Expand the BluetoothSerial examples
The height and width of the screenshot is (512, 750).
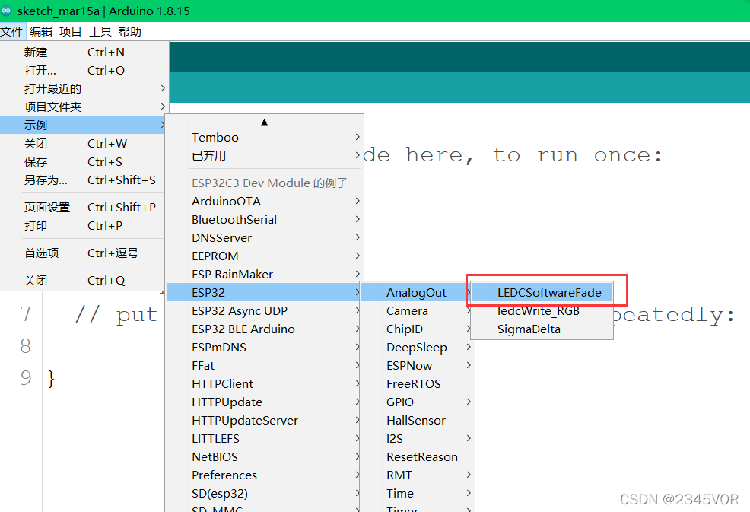[265, 219]
